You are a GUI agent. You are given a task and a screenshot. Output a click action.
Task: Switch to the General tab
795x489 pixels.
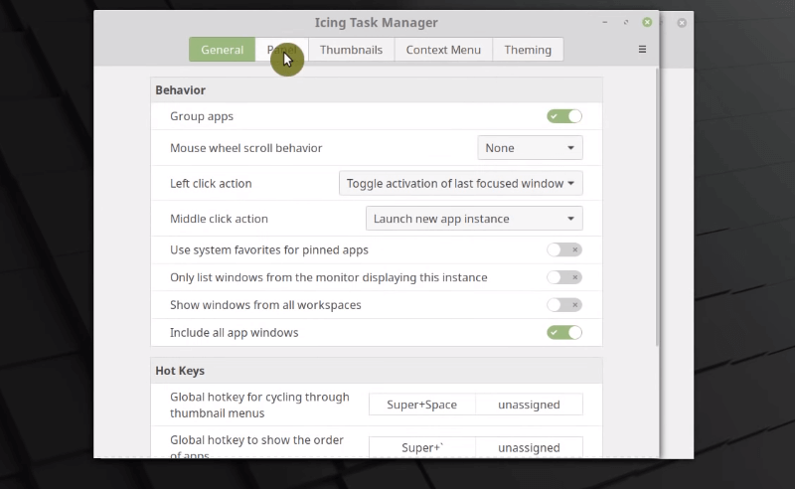[222, 50]
